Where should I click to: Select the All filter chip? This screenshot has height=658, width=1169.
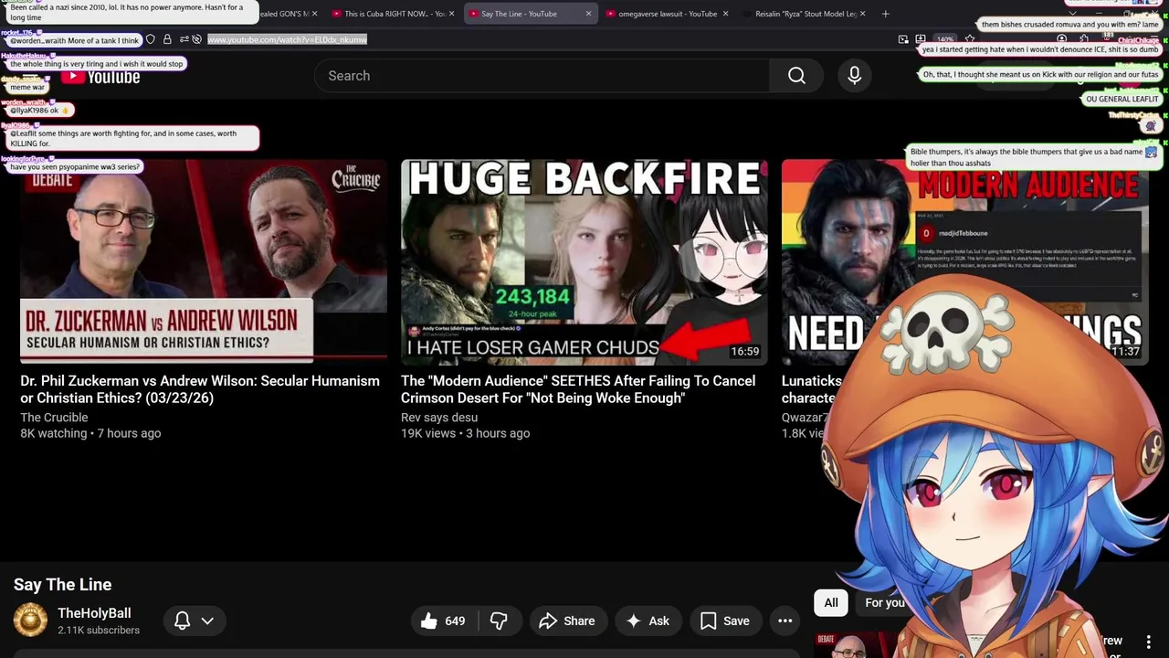coord(831,602)
